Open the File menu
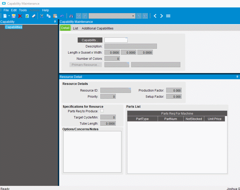 6,10
